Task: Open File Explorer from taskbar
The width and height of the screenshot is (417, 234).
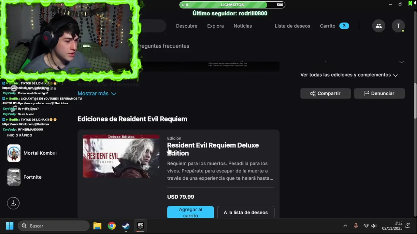Action: 97,226
